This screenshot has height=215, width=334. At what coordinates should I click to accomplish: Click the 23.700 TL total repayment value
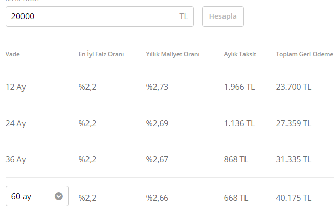click(294, 87)
